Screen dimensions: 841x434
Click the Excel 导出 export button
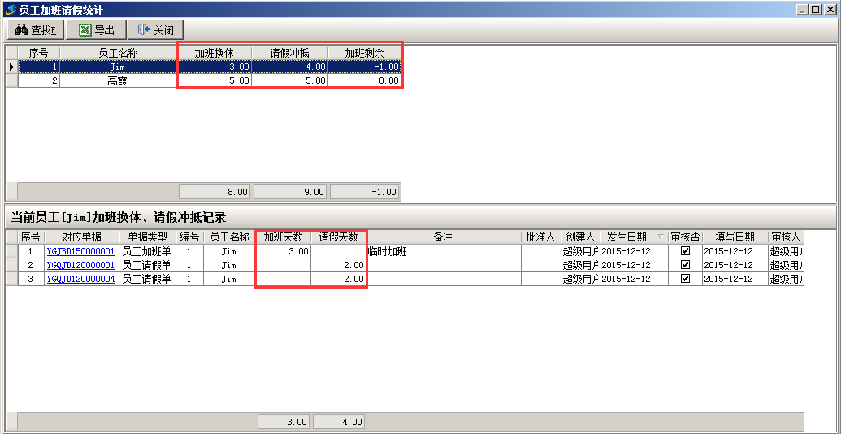pyautogui.click(x=96, y=30)
